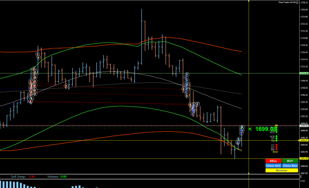
Task: Click the green BUY button
Action: click(290, 161)
